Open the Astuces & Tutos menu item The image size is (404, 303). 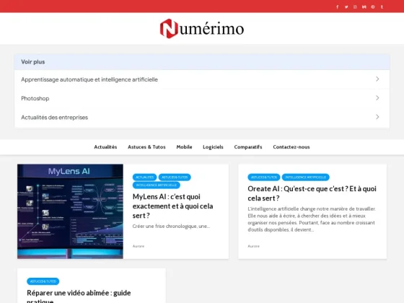[x=146, y=147]
